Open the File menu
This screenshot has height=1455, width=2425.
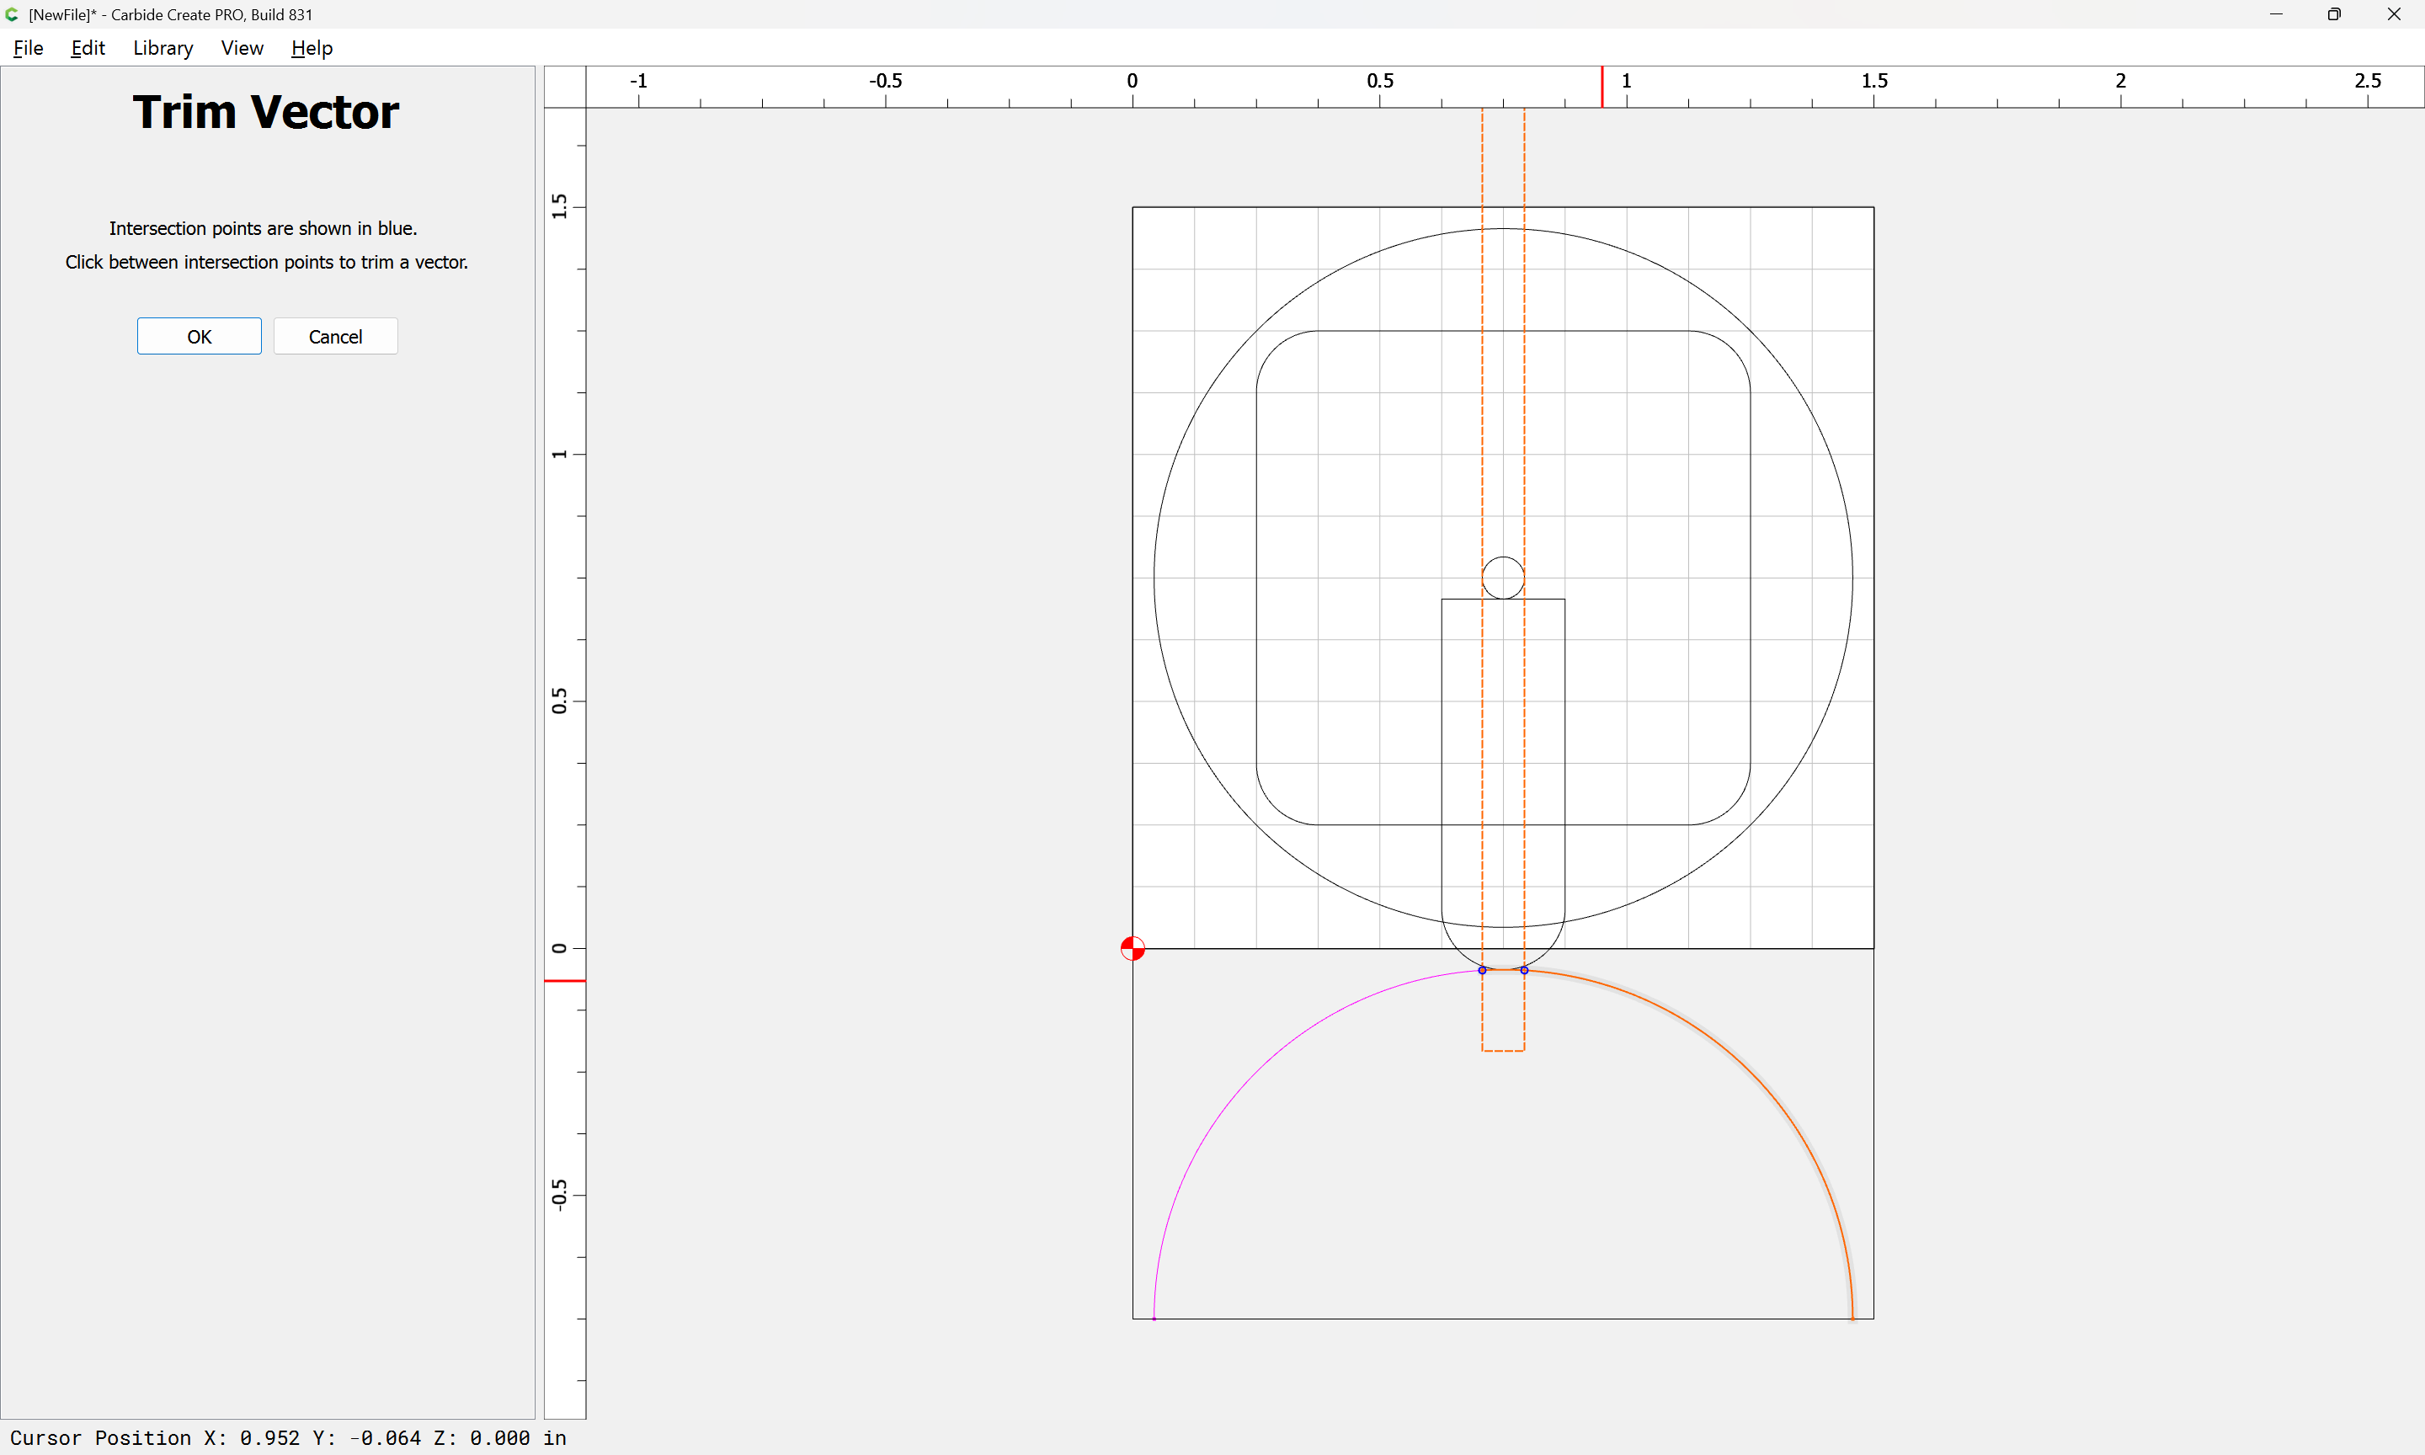click(x=28, y=48)
